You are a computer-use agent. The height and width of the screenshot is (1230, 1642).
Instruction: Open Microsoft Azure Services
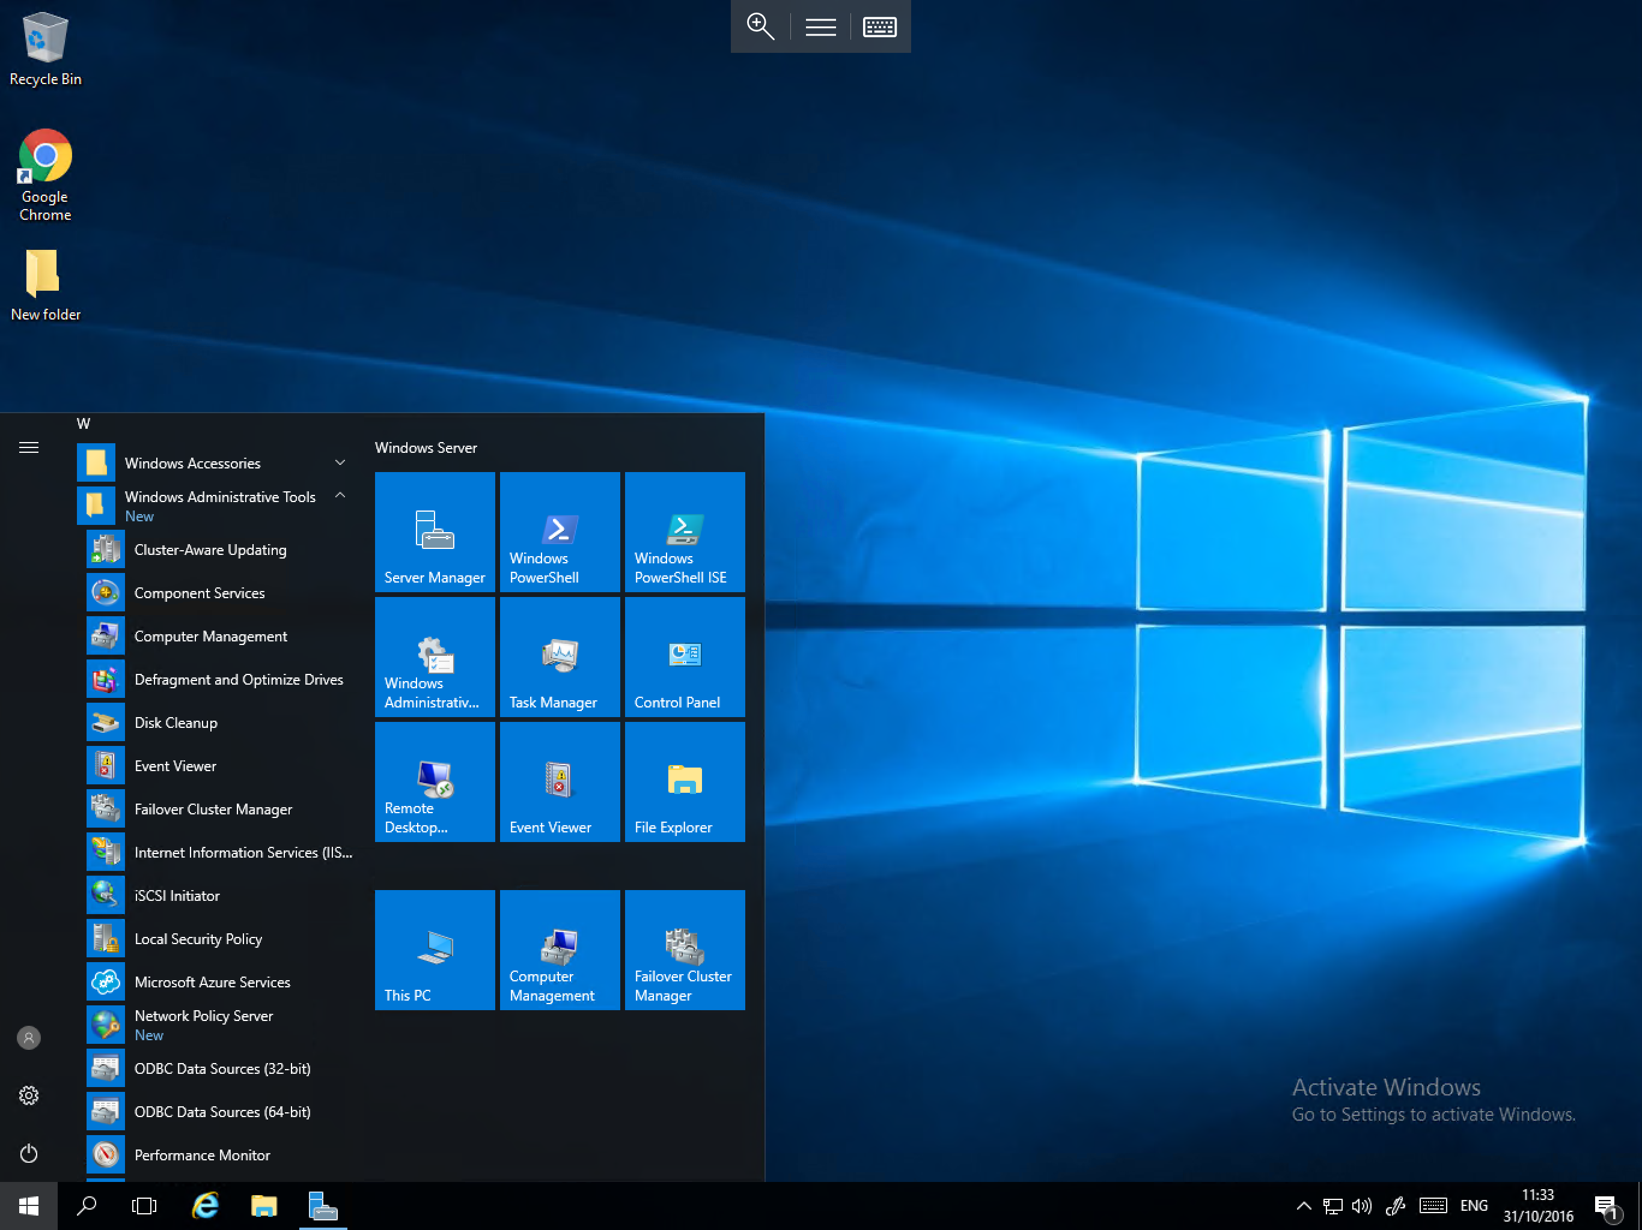coord(221,981)
